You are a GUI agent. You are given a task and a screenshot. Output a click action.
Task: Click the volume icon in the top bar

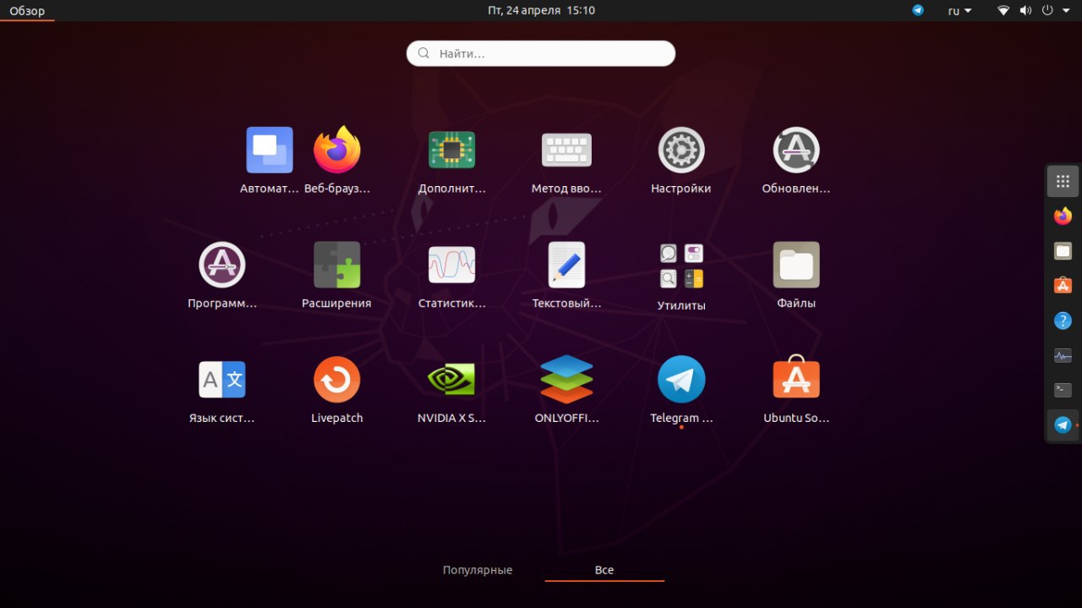1025,10
